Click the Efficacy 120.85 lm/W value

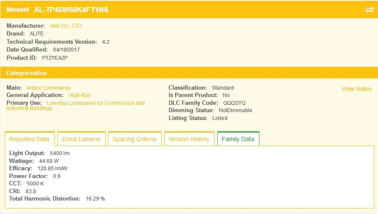[53, 169]
